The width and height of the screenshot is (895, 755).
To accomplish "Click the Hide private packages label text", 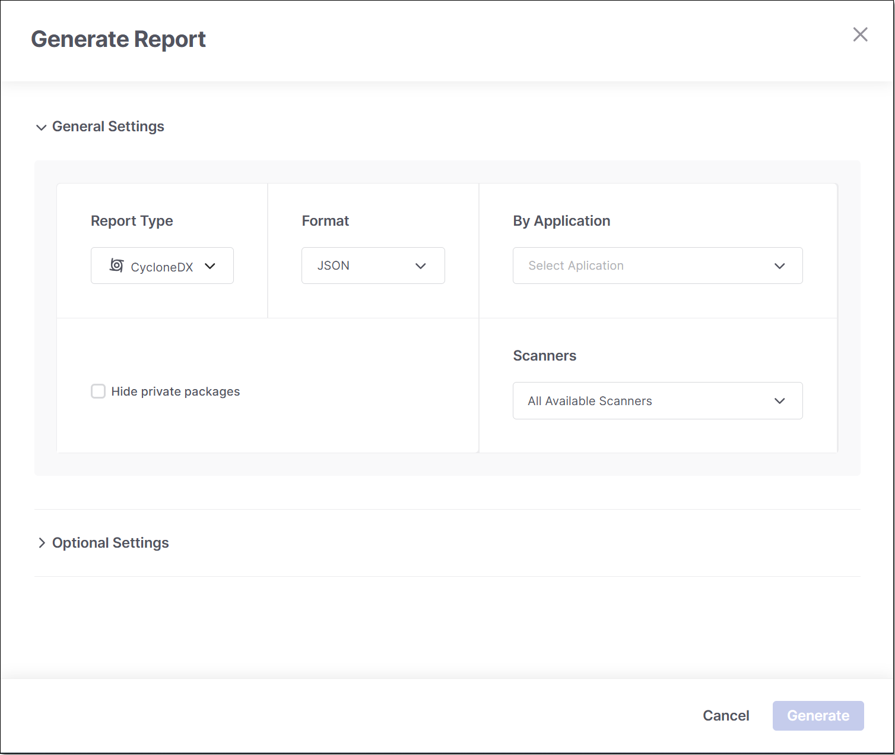I will point(176,391).
